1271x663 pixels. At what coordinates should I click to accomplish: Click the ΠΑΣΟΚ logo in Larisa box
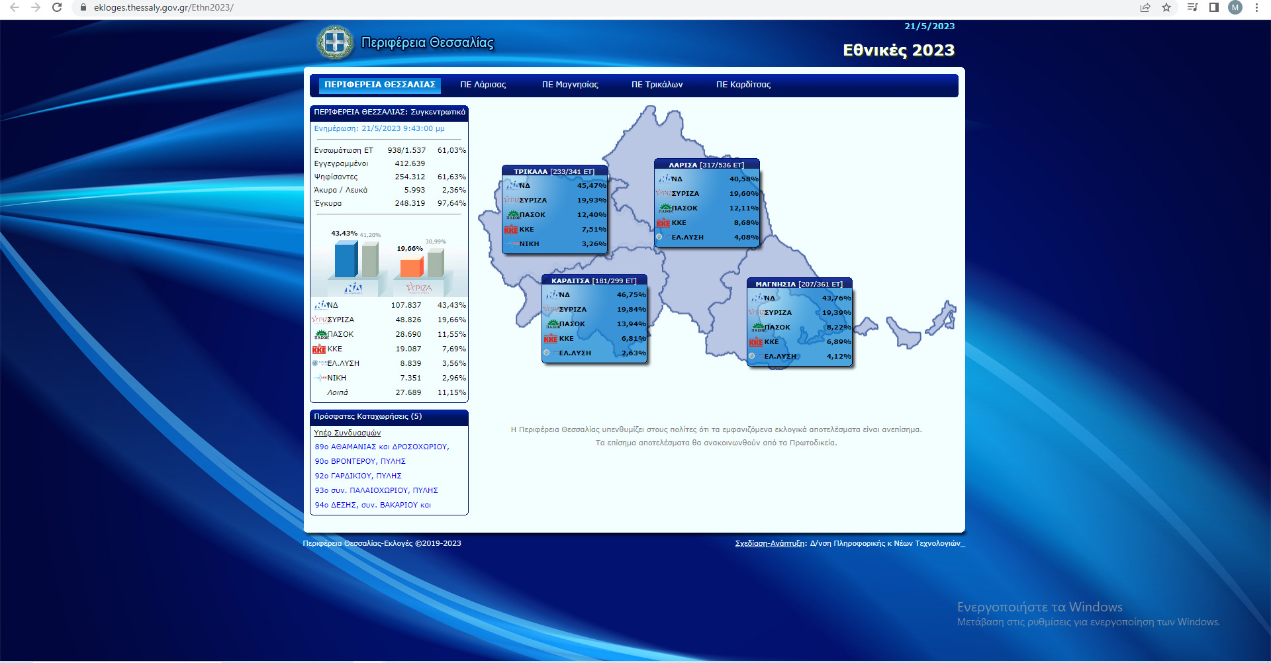pos(665,208)
